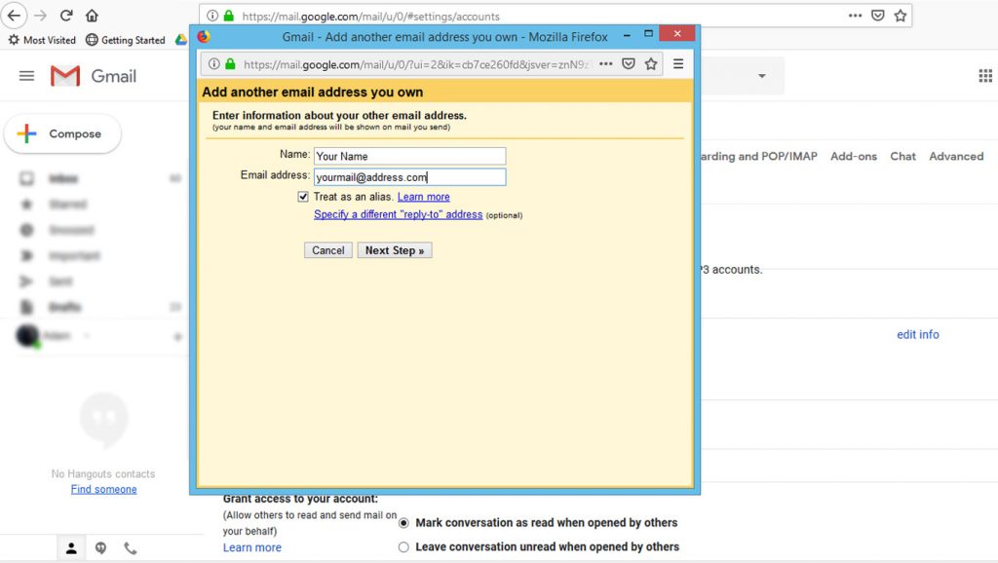The image size is (998, 563).
Task: Save page to Pocket in main browser
Action: [878, 16]
